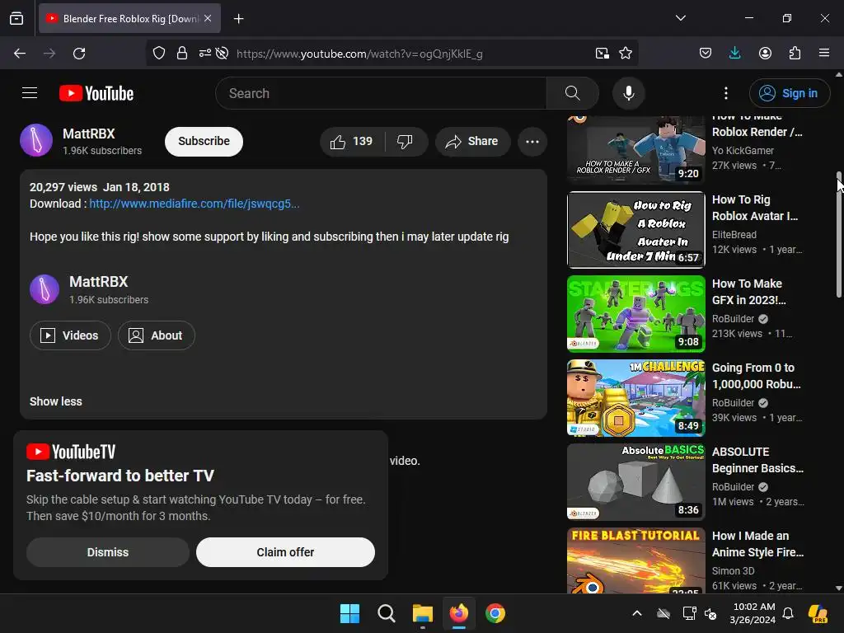Select the Blender Free Roblox Rig tab
This screenshot has height=633, width=844.
tap(129, 18)
